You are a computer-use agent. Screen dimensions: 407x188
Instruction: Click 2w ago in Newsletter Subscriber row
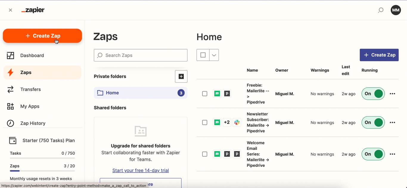348,122
